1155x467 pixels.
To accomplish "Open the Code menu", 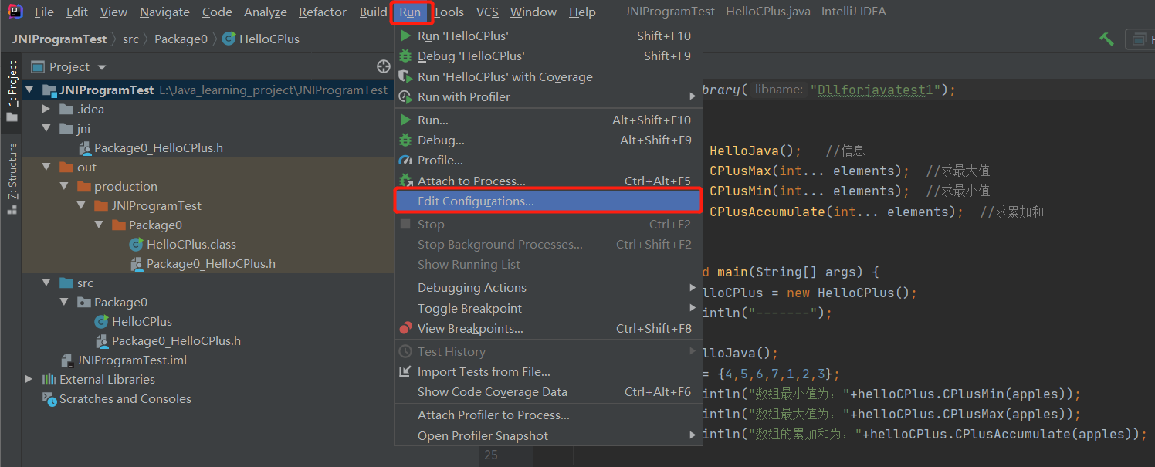I will (x=217, y=12).
